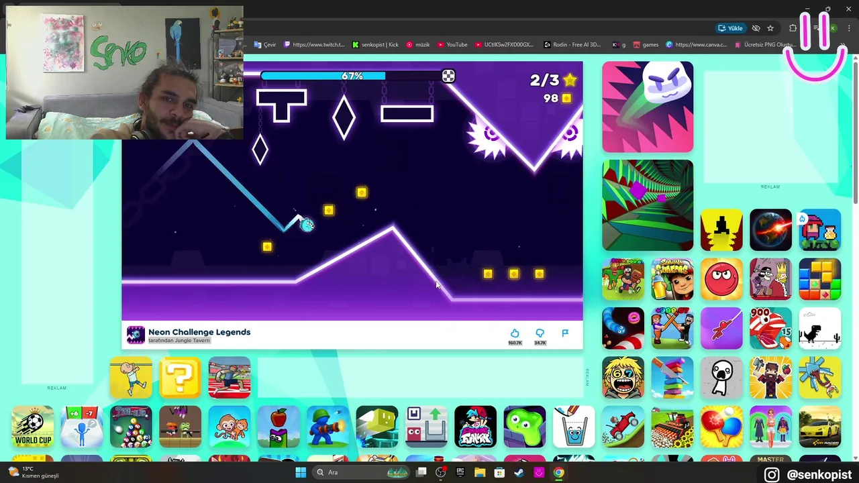Open the yellow sports car racer tile
Image resolution: width=859 pixels, height=483 pixels.
820,427
